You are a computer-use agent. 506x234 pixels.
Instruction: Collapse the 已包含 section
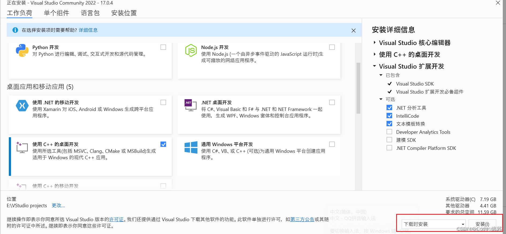[x=381, y=75]
